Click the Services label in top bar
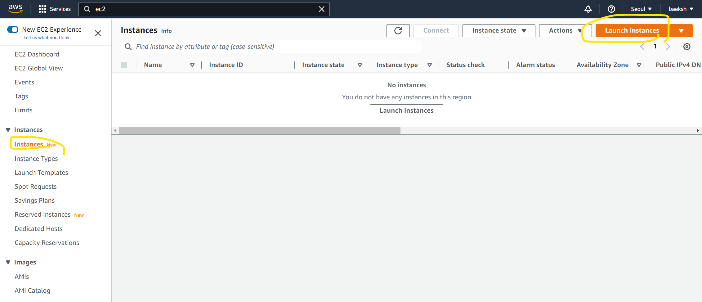 click(x=60, y=9)
